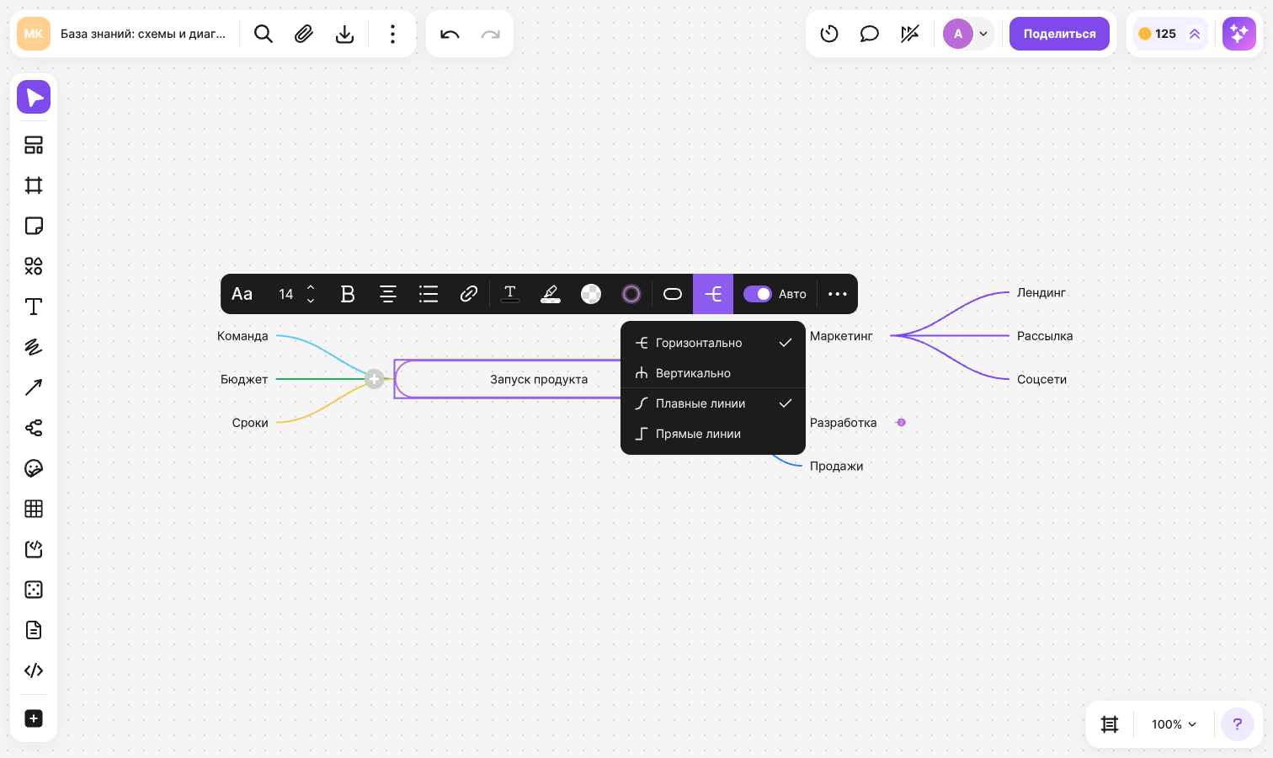Image resolution: width=1273 pixels, height=758 pixels.
Task: Click the black plus add-apps button
Action: (34, 718)
